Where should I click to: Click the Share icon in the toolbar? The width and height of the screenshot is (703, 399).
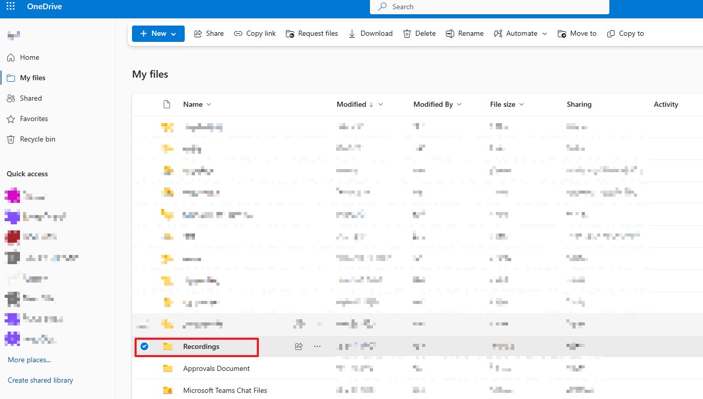pos(197,33)
